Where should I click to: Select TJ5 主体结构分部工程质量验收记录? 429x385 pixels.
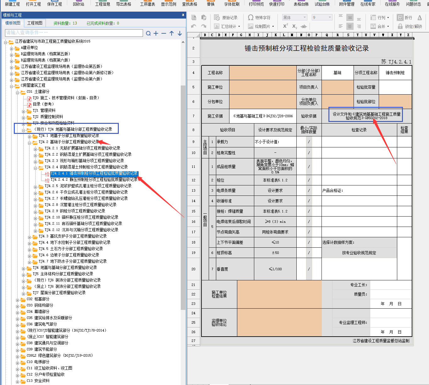63,274
